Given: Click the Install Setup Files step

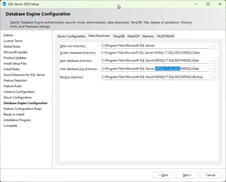Looking at the screenshot, I should (x=15, y=64).
